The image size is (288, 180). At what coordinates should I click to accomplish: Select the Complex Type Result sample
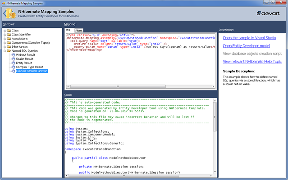click(30, 67)
